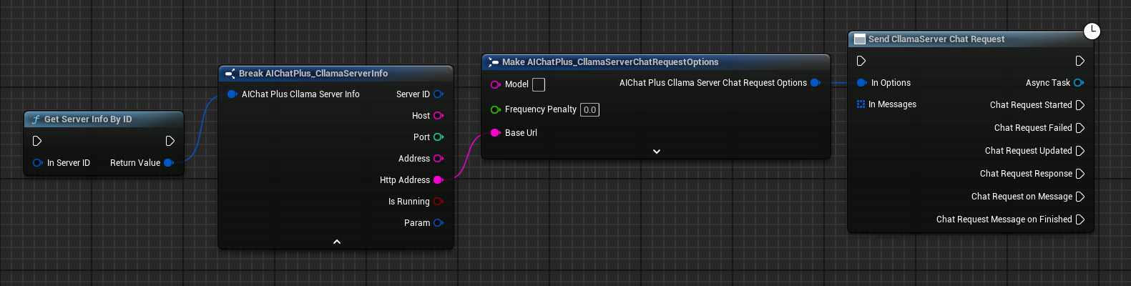Click output exec pin on Get Server Info By ID
The height and width of the screenshot is (286, 1131).
tap(170, 141)
